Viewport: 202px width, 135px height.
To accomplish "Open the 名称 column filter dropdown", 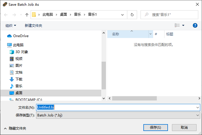I will (x=151, y=34).
